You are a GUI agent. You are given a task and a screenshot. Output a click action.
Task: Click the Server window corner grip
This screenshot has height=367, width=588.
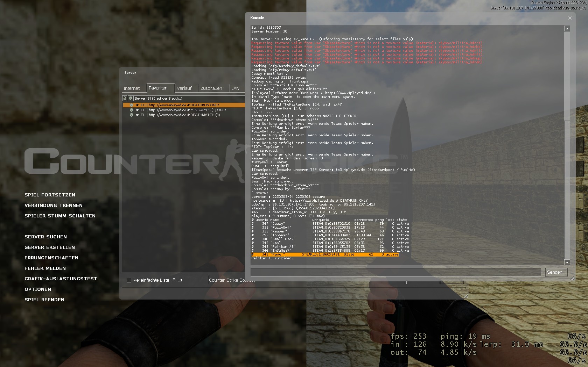coord(465,296)
